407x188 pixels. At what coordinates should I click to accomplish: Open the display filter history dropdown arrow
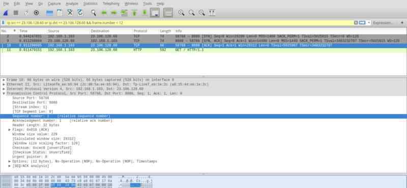[x=369, y=23]
